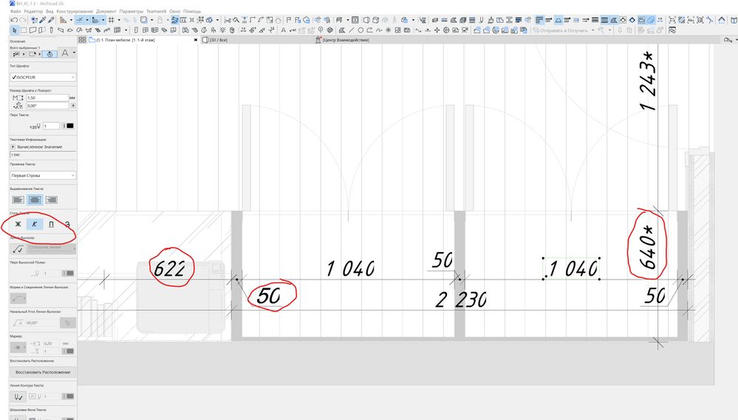Screen dimensions: 738x420
Task: Open the ISOCPEUR font type dropdown
Action: pyautogui.click(x=43, y=77)
